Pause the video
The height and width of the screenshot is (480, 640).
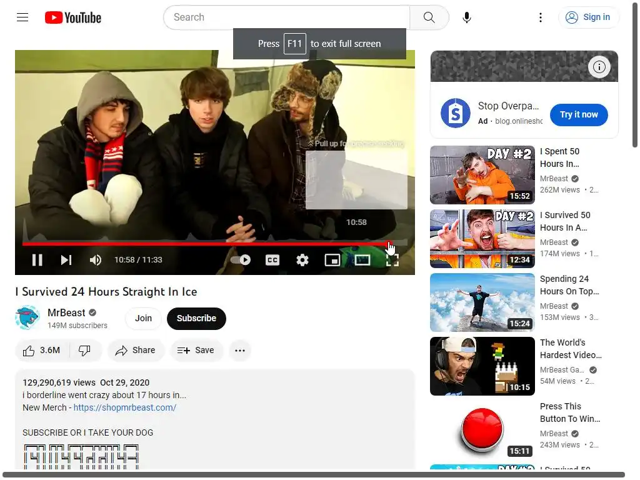[x=37, y=260]
